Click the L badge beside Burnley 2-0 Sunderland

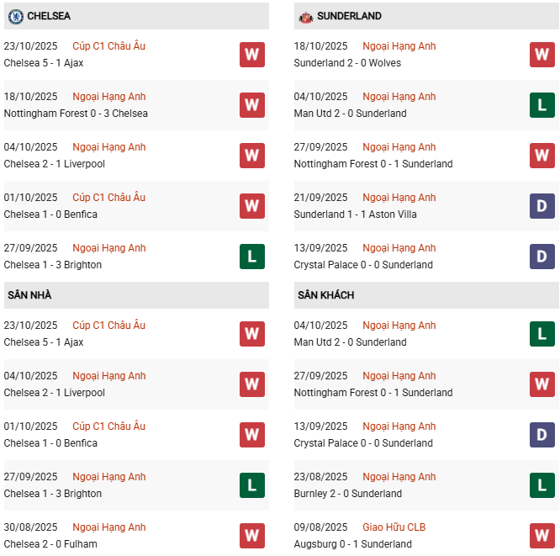click(x=542, y=485)
